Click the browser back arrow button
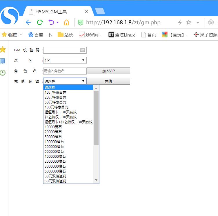The image size is (218, 216). (x=28, y=23)
